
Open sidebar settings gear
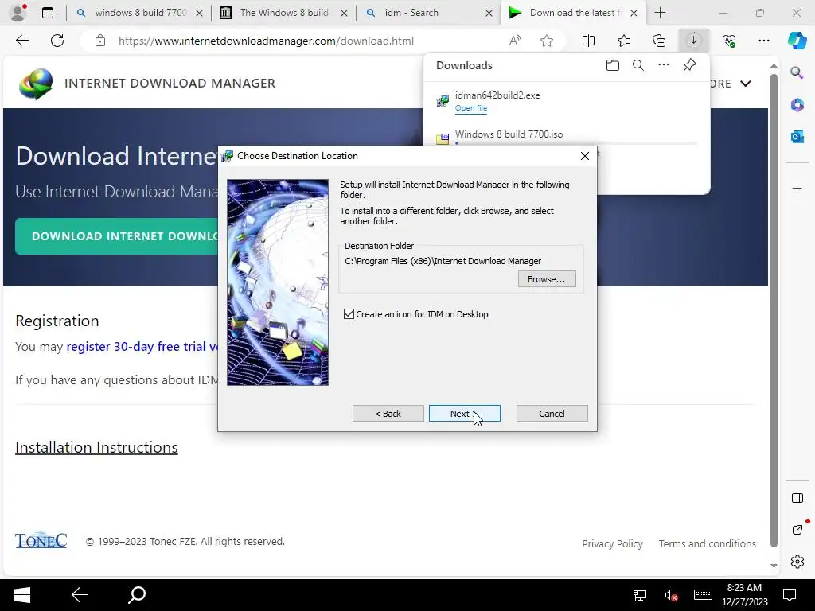click(x=797, y=562)
